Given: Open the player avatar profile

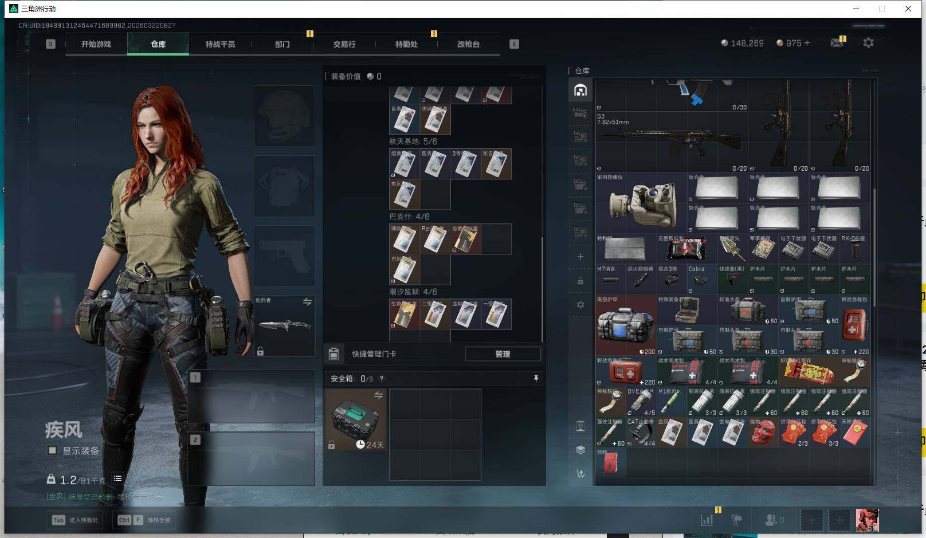Looking at the screenshot, I should tap(867, 520).
